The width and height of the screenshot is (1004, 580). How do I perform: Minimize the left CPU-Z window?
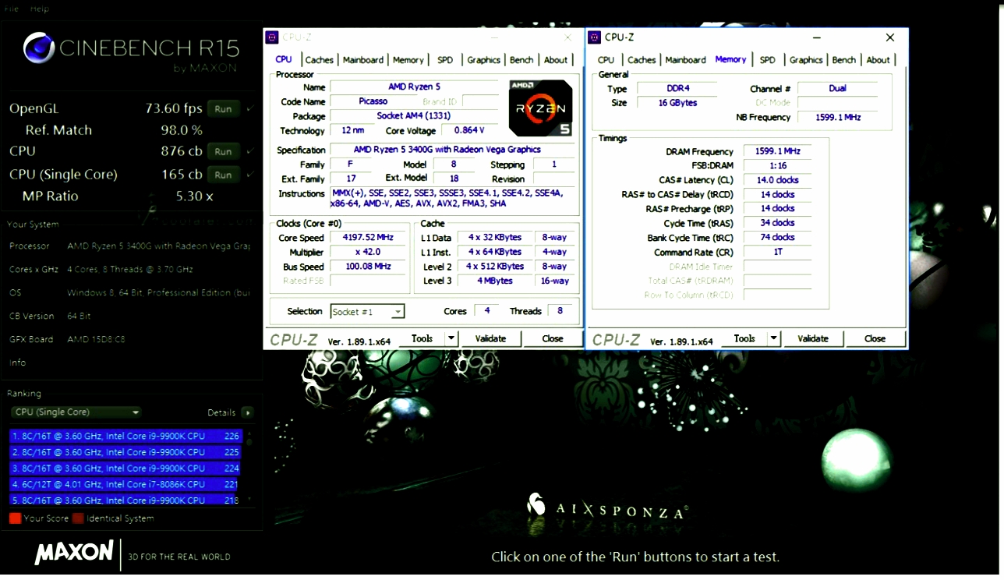click(x=494, y=37)
